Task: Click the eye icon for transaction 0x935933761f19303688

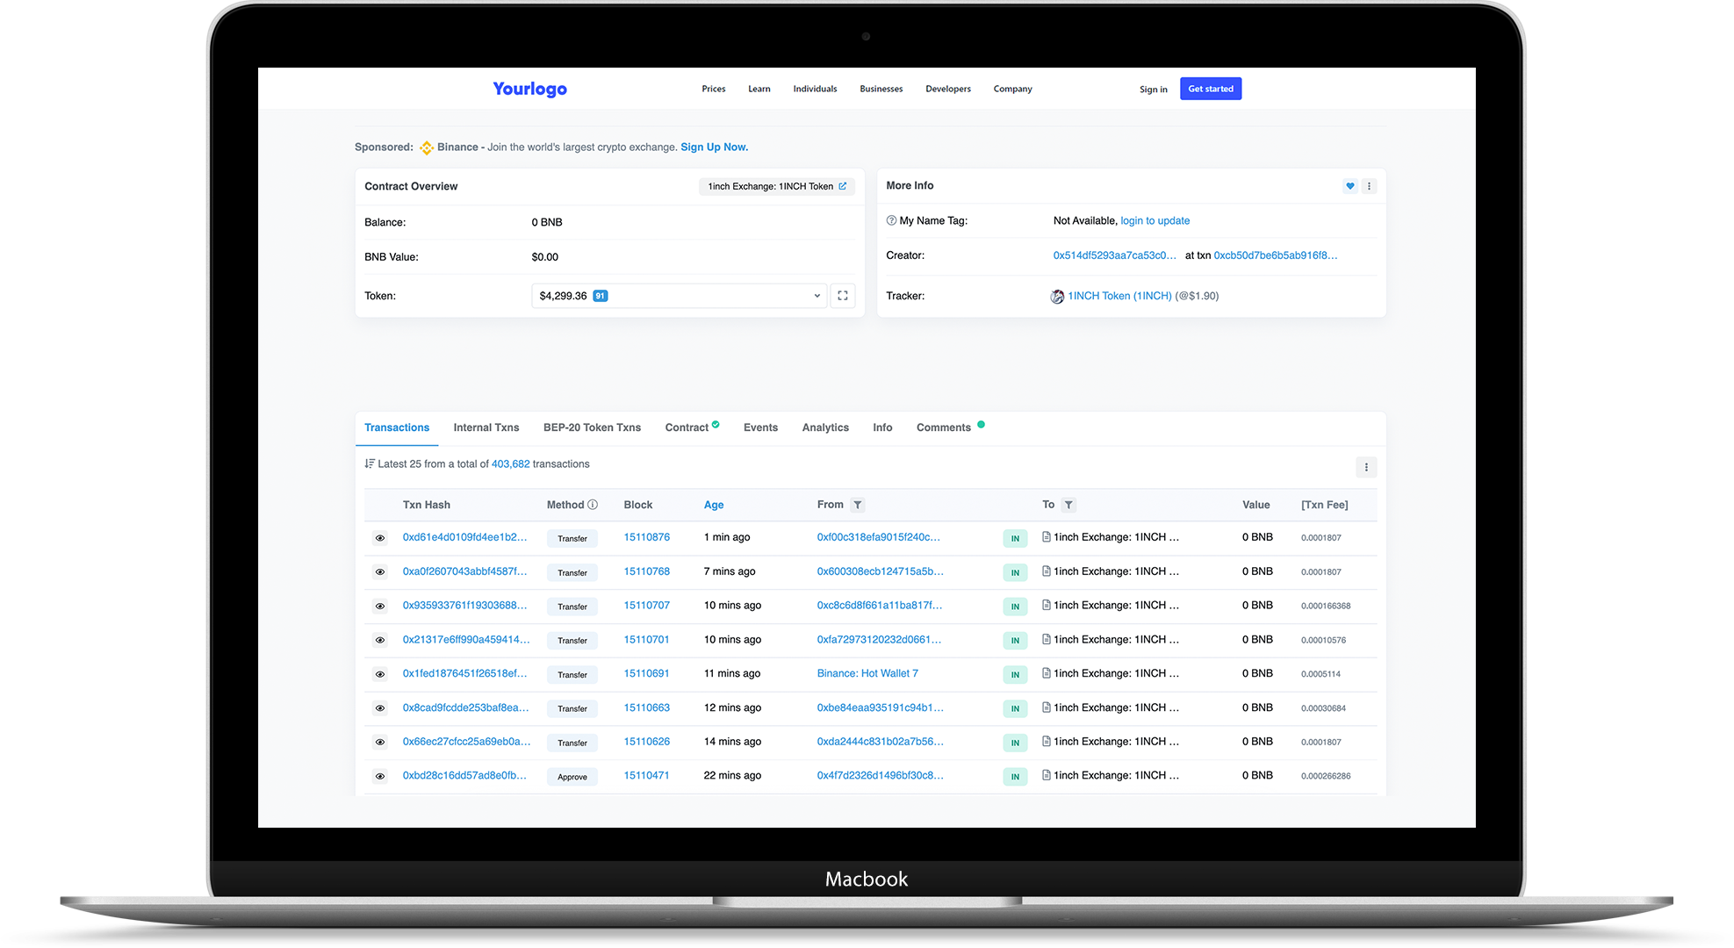Action: coord(380,607)
